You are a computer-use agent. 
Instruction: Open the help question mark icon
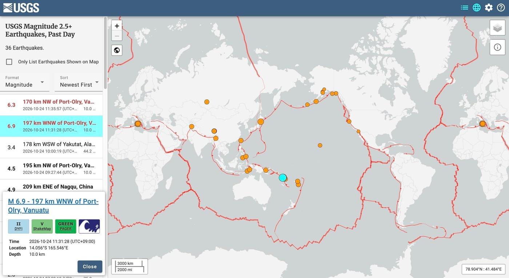coord(501,8)
